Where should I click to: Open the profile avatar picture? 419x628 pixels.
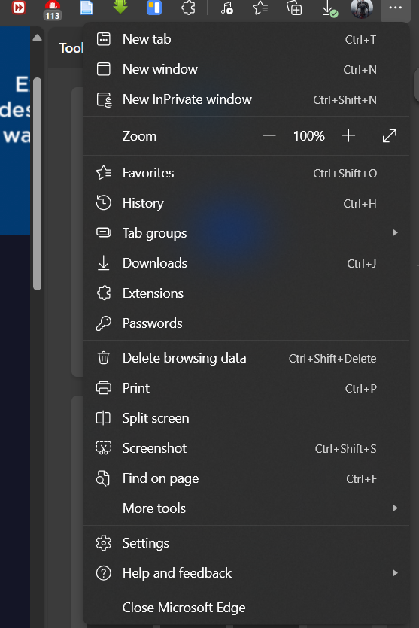[362, 8]
